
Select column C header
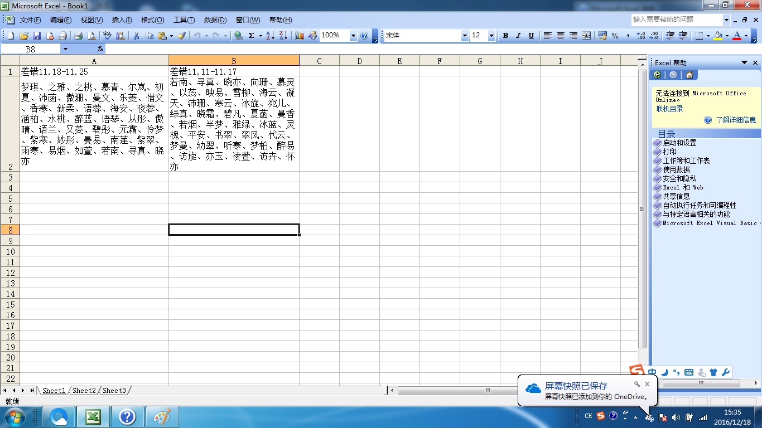[x=319, y=61]
